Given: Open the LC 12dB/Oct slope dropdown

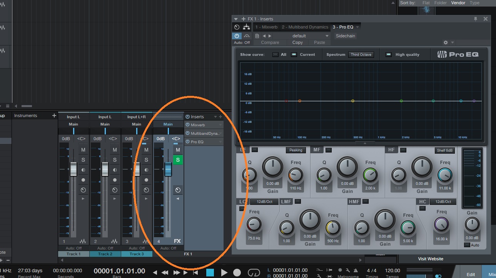Looking at the screenshot, I should tap(264, 202).
